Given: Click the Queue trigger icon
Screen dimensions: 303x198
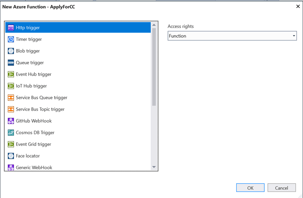Looking at the screenshot, I should point(11,63).
